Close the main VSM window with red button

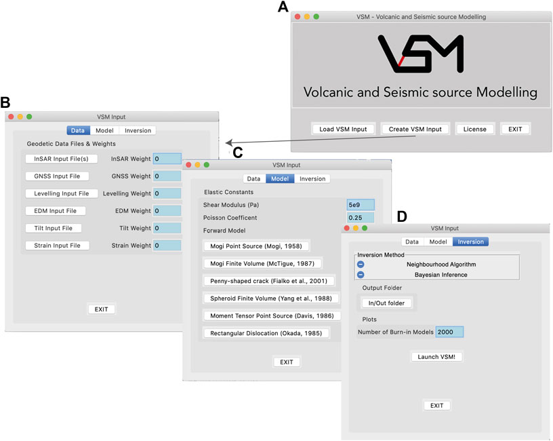(298, 16)
